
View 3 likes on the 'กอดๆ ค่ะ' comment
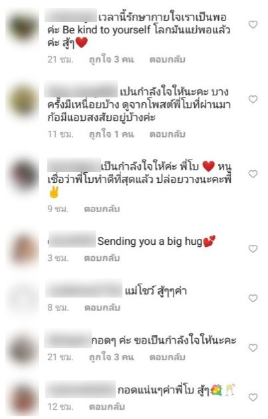tap(111, 357)
